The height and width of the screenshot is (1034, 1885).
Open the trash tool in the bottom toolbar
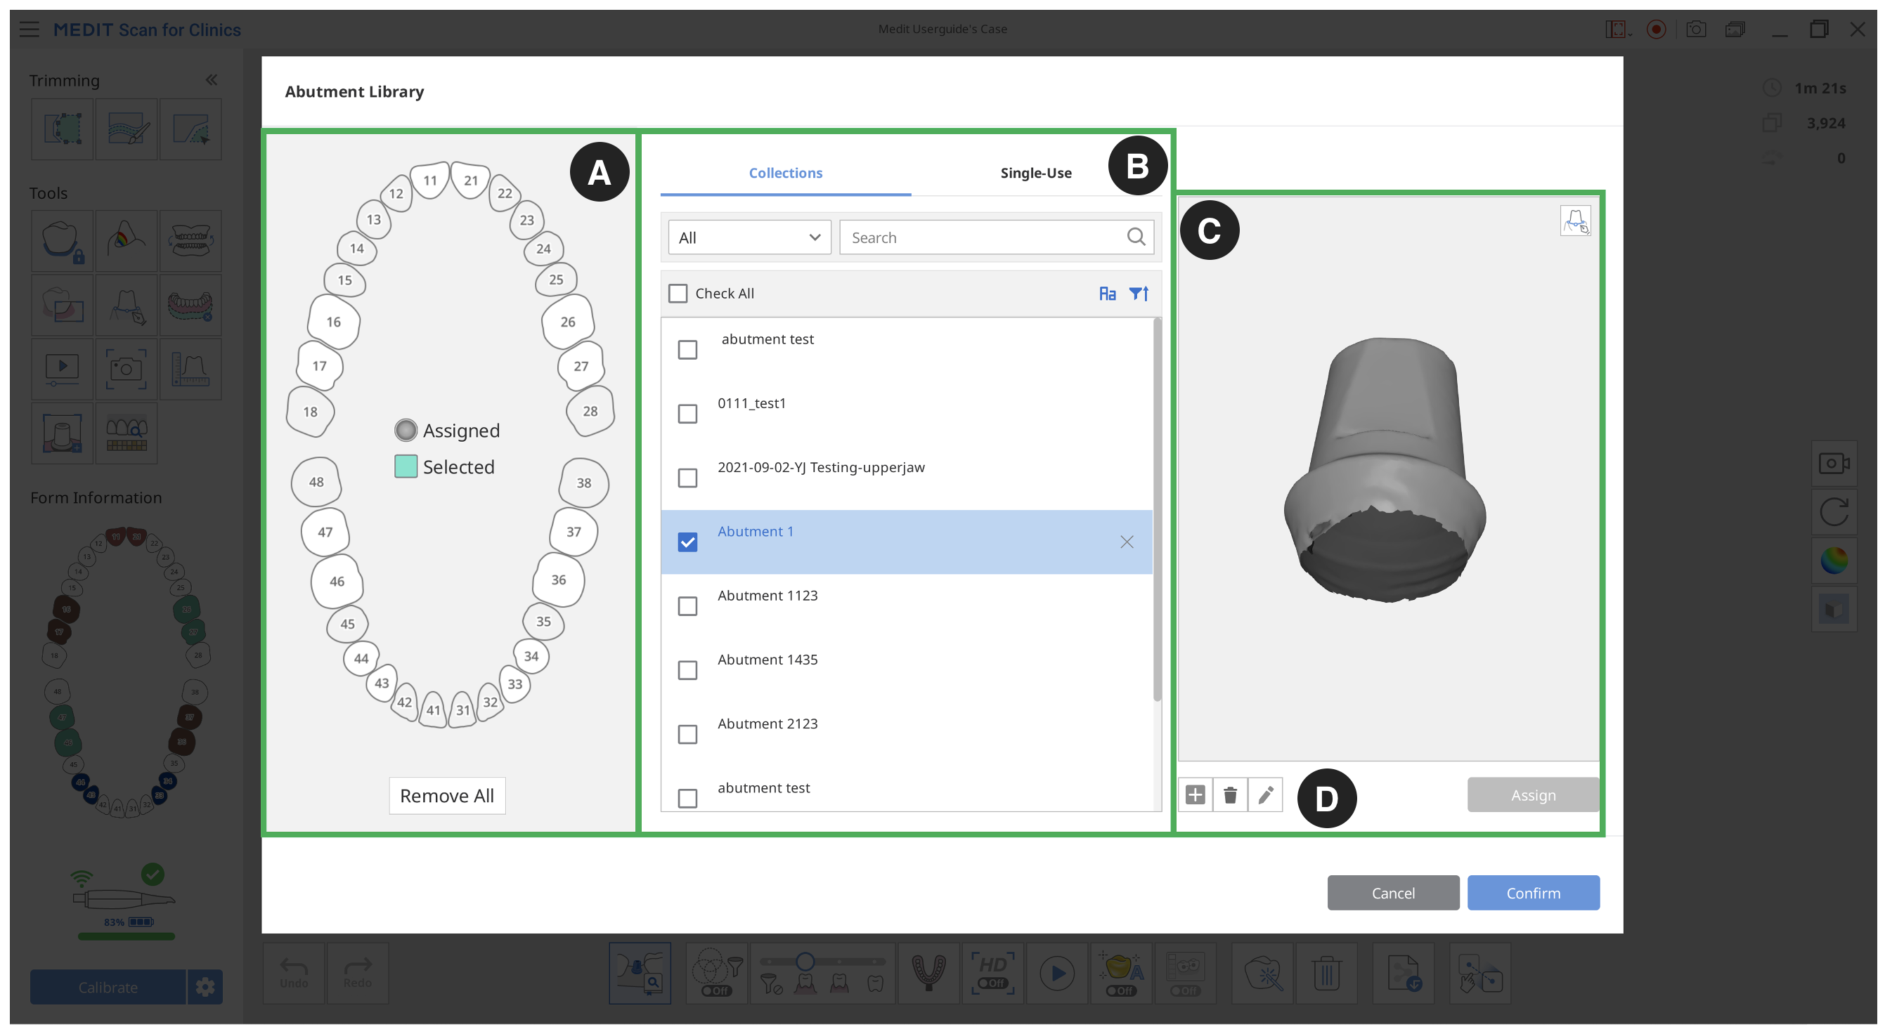(1328, 974)
